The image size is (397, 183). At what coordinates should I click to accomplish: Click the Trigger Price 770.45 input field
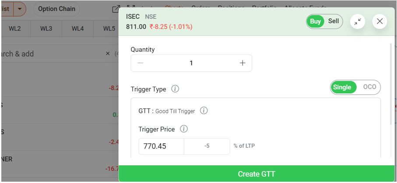[161, 146]
